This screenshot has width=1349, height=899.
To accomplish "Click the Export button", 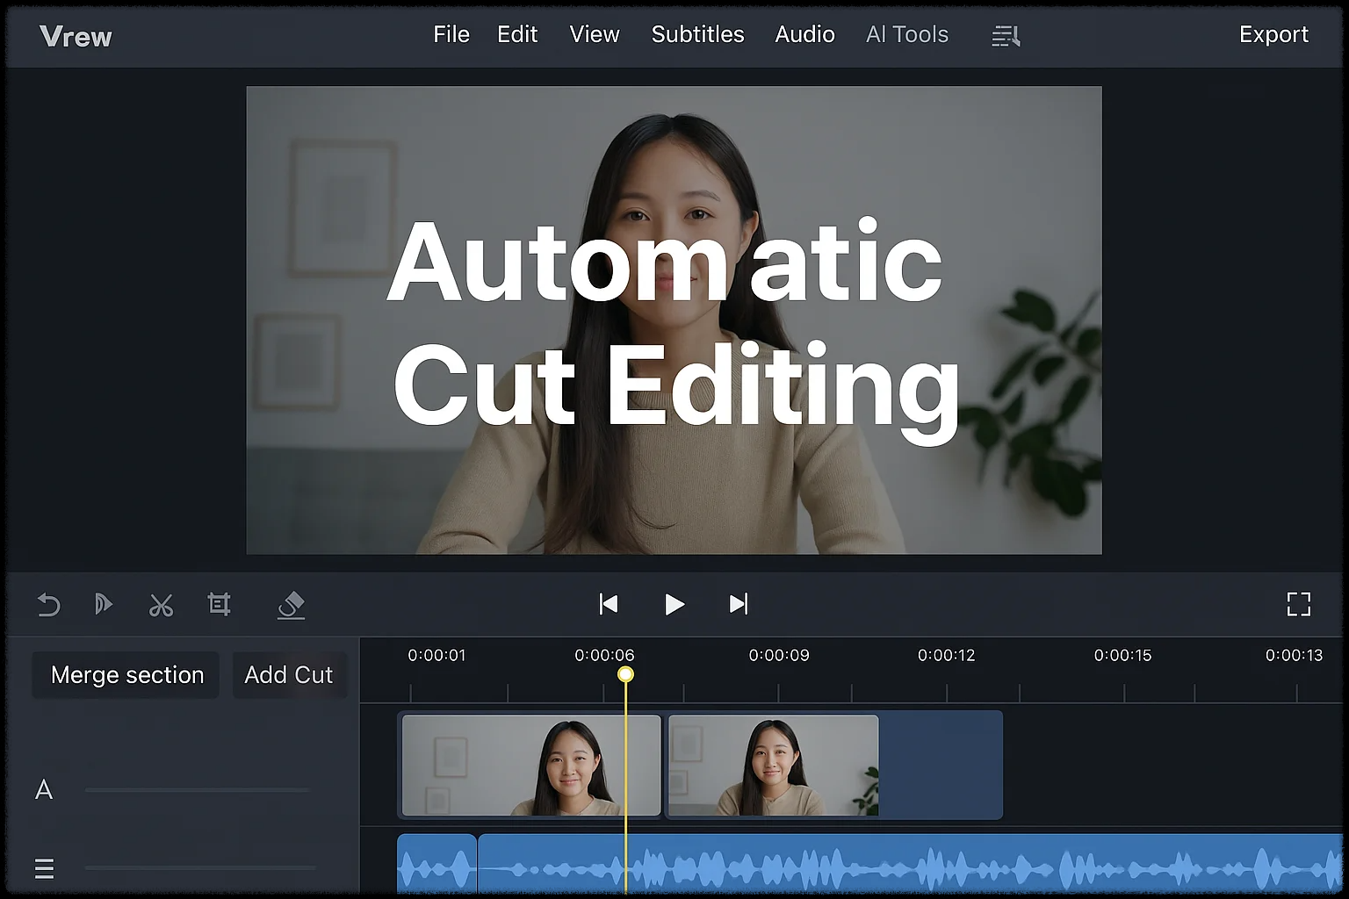I will (x=1273, y=34).
